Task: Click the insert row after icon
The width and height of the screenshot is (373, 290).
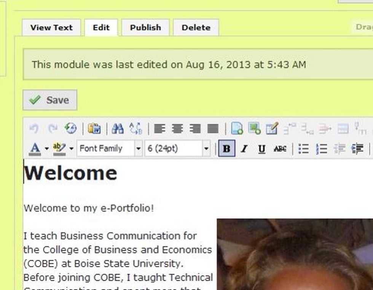Action: (x=308, y=129)
